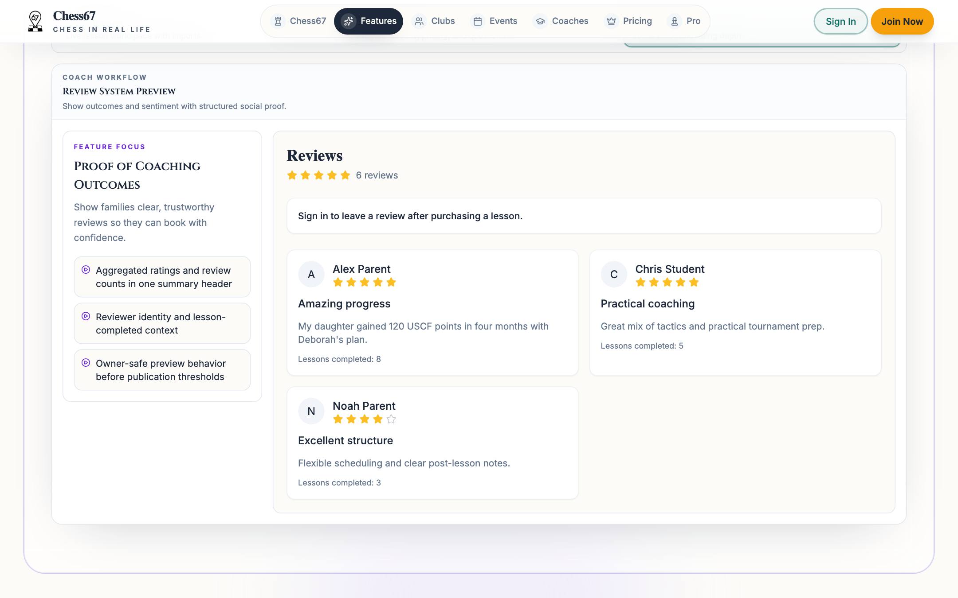The width and height of the screenshot is (958, 598).
Task: Select the Features nav tab
Action: [369, 21]
